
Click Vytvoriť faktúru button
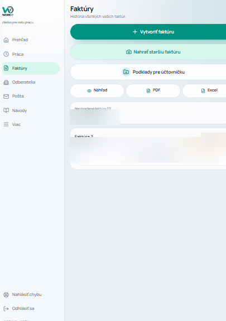point(148,32)
